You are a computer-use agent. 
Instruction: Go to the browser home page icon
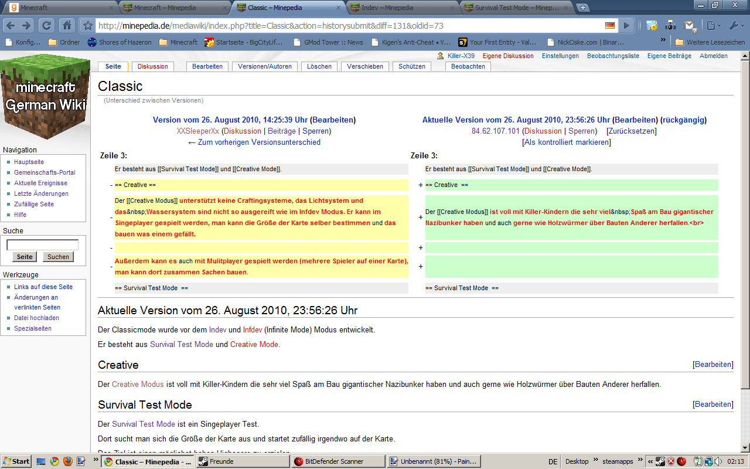click(x=67, y=25)
